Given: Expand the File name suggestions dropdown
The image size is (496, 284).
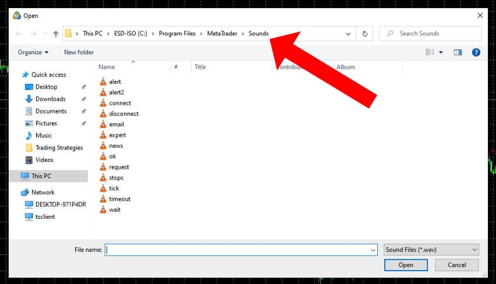Looking at the screenshot, I should (x=373, y=250).
